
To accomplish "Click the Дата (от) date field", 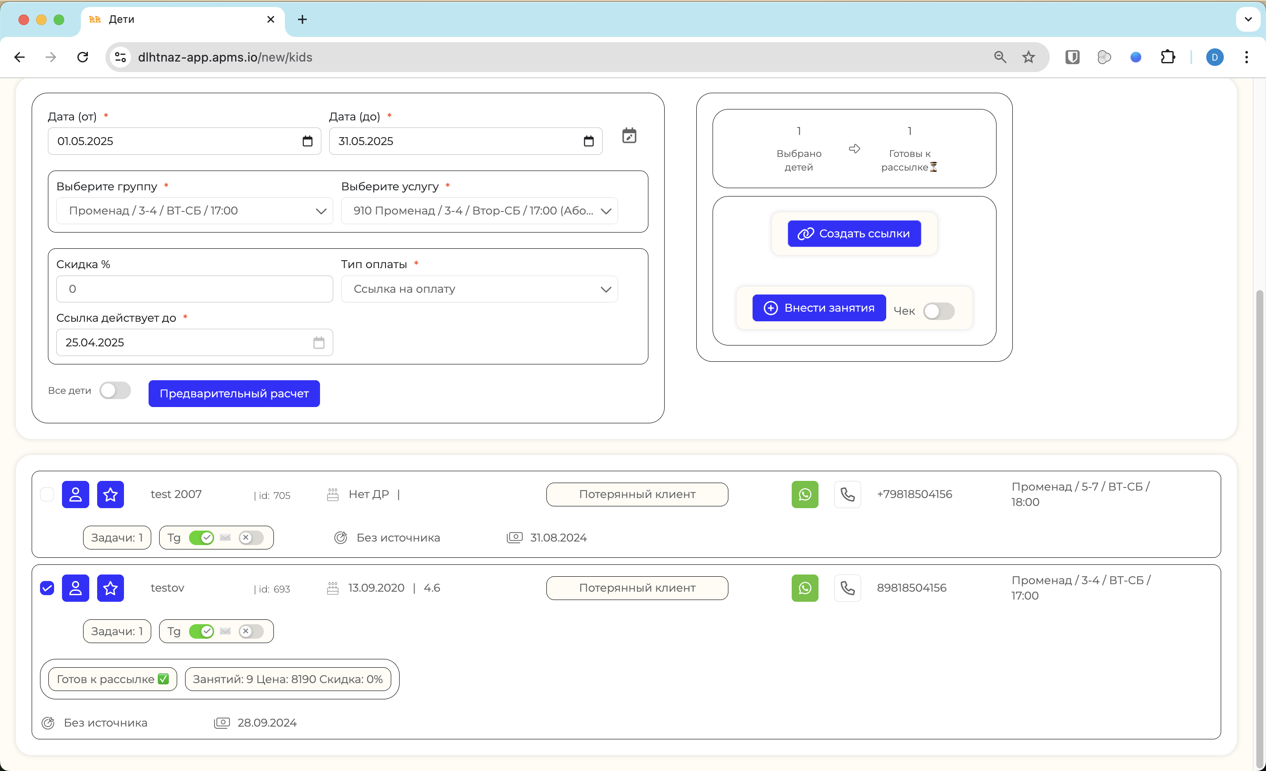I will [185, 141].
